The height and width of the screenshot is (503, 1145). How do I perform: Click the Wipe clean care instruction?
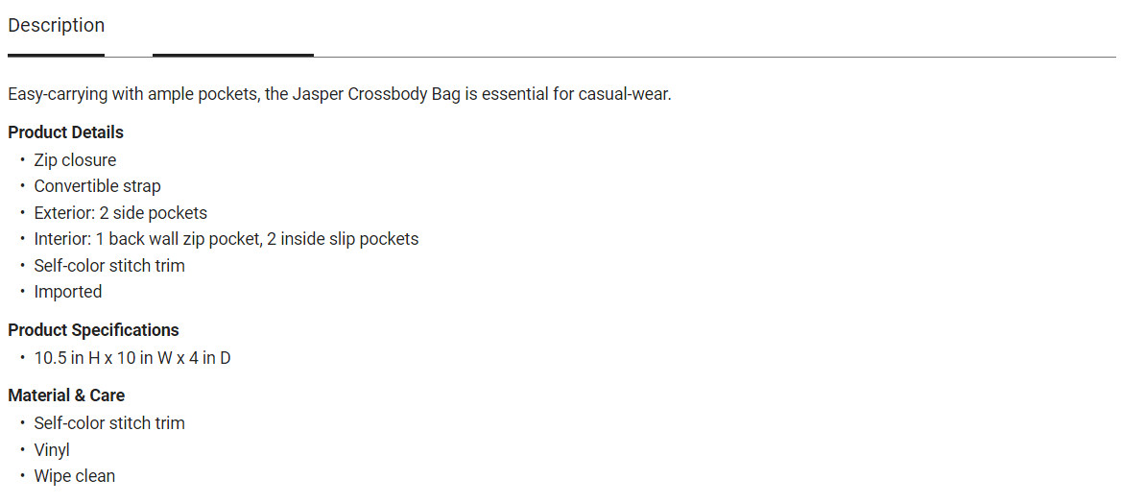pos(74,476)
